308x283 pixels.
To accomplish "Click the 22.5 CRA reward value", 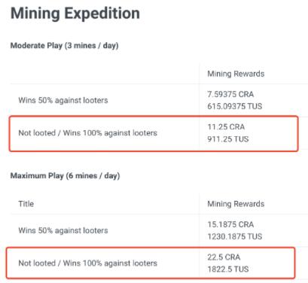I will point(224,257).
